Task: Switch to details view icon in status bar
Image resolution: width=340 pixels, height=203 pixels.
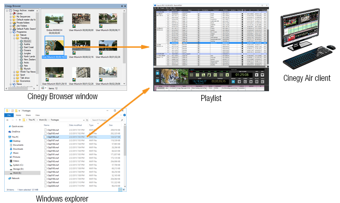Action: (120, 189)
